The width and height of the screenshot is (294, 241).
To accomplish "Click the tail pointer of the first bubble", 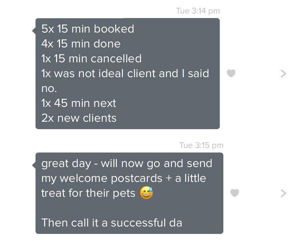I will 34,30.
